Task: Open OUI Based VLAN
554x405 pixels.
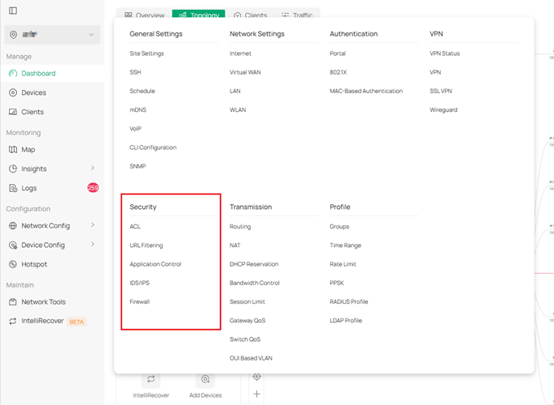Action: click(x=251, y=358)
